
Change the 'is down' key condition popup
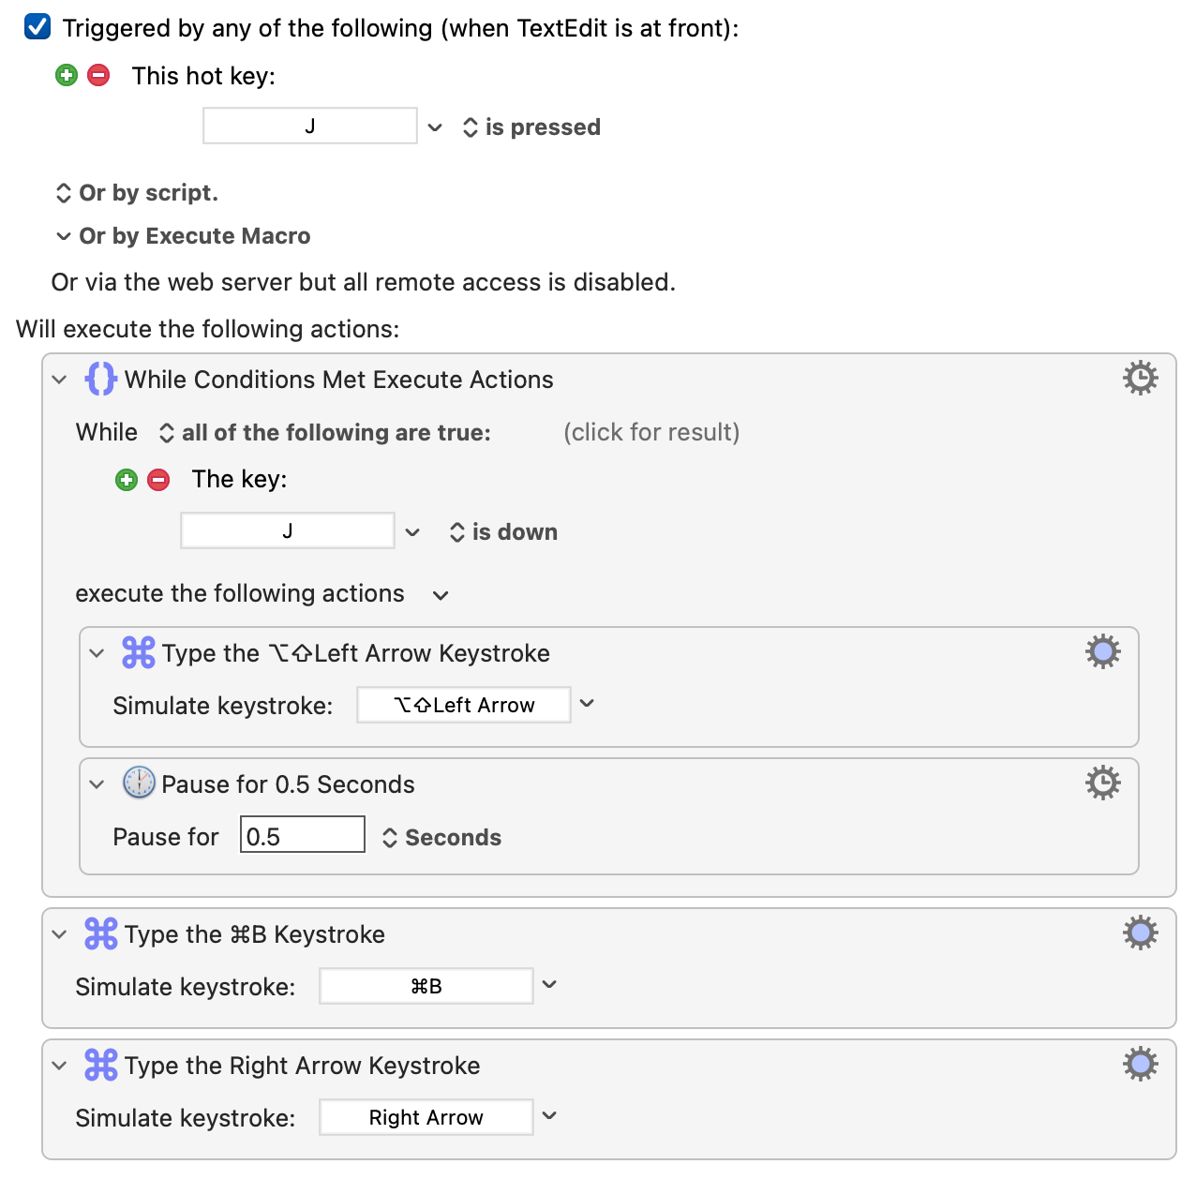[x=503, y=532]
